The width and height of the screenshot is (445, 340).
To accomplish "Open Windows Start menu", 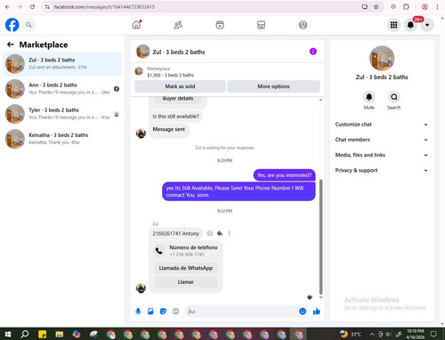I will coord(8,335).
